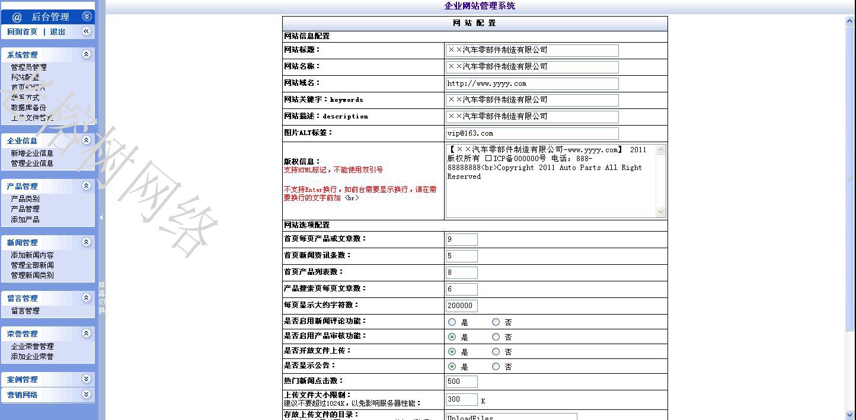This screenshot has width=856, height=420.
Task: Open 数据库备份 in the sidebar
Action: (28, 107)
